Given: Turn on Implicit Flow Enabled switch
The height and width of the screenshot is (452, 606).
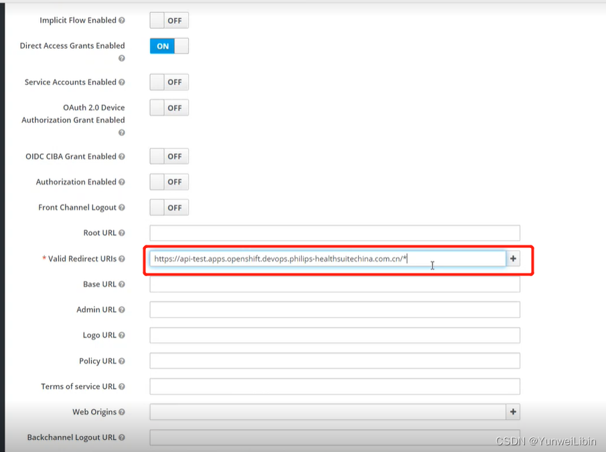Looking at the screenshot, I should coord(169,21).
